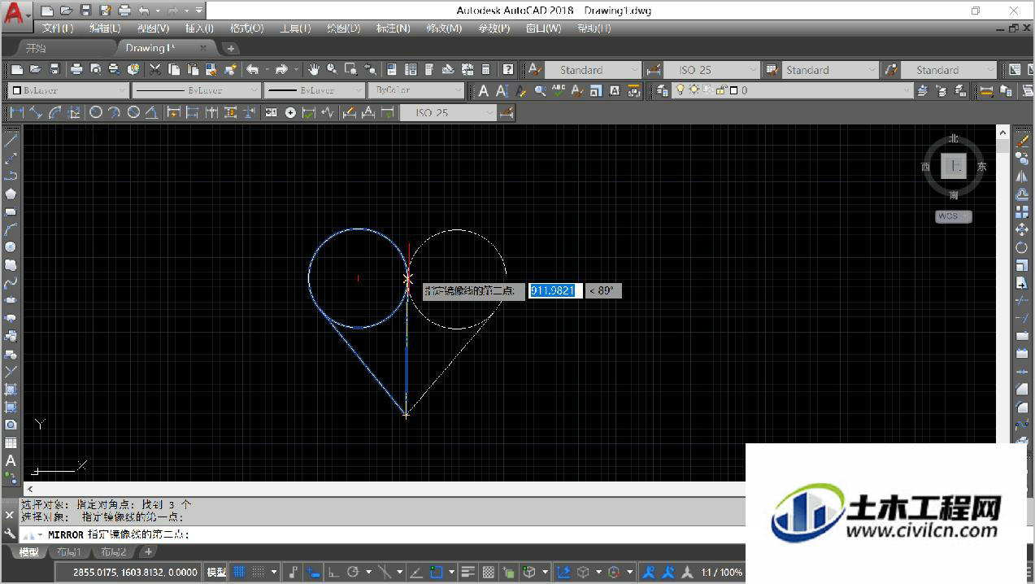Open the 修改(M) menu
Screen dimensions: 1035x584
(x=444, y=28)
